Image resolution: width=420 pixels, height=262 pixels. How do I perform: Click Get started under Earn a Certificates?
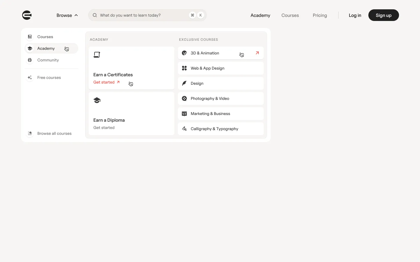click(x=106, y=82)
